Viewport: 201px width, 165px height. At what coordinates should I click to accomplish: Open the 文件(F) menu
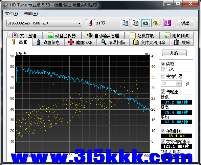click(11, 14)
